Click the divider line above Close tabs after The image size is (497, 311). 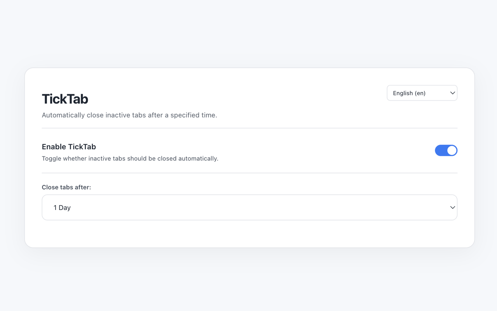[249, 173]
